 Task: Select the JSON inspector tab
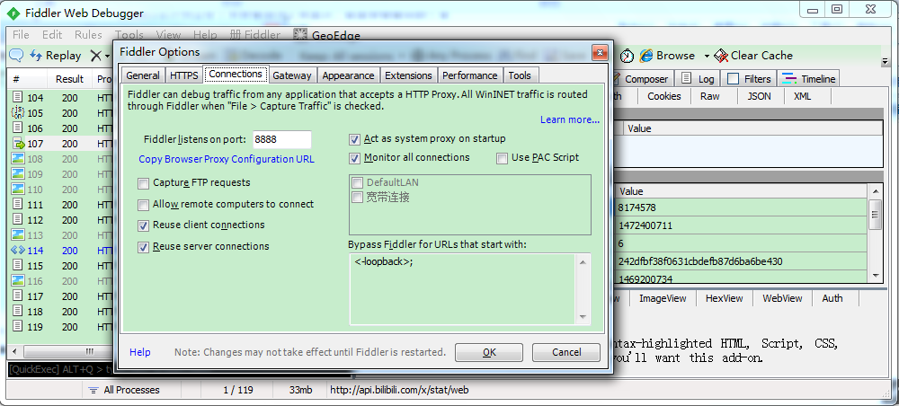[x=759, y=96]
